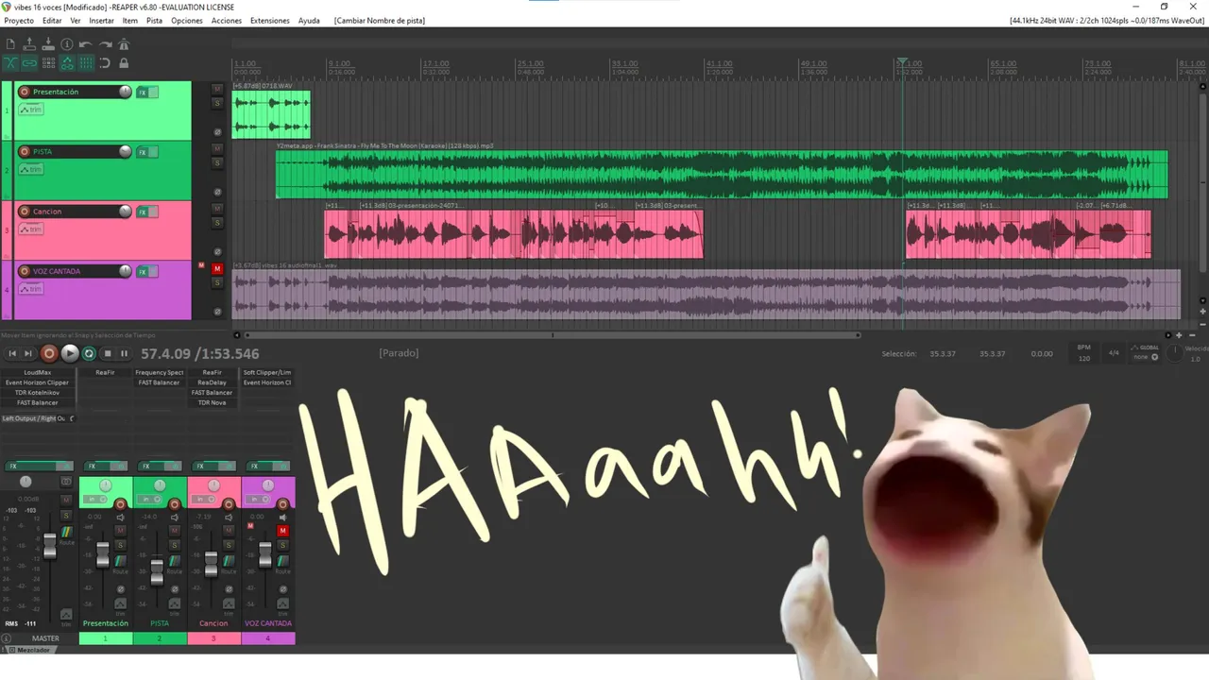
Task: Open TDR Nova plugin in Cancion channel
Action: pyautogui.click(x=213, y=402)
